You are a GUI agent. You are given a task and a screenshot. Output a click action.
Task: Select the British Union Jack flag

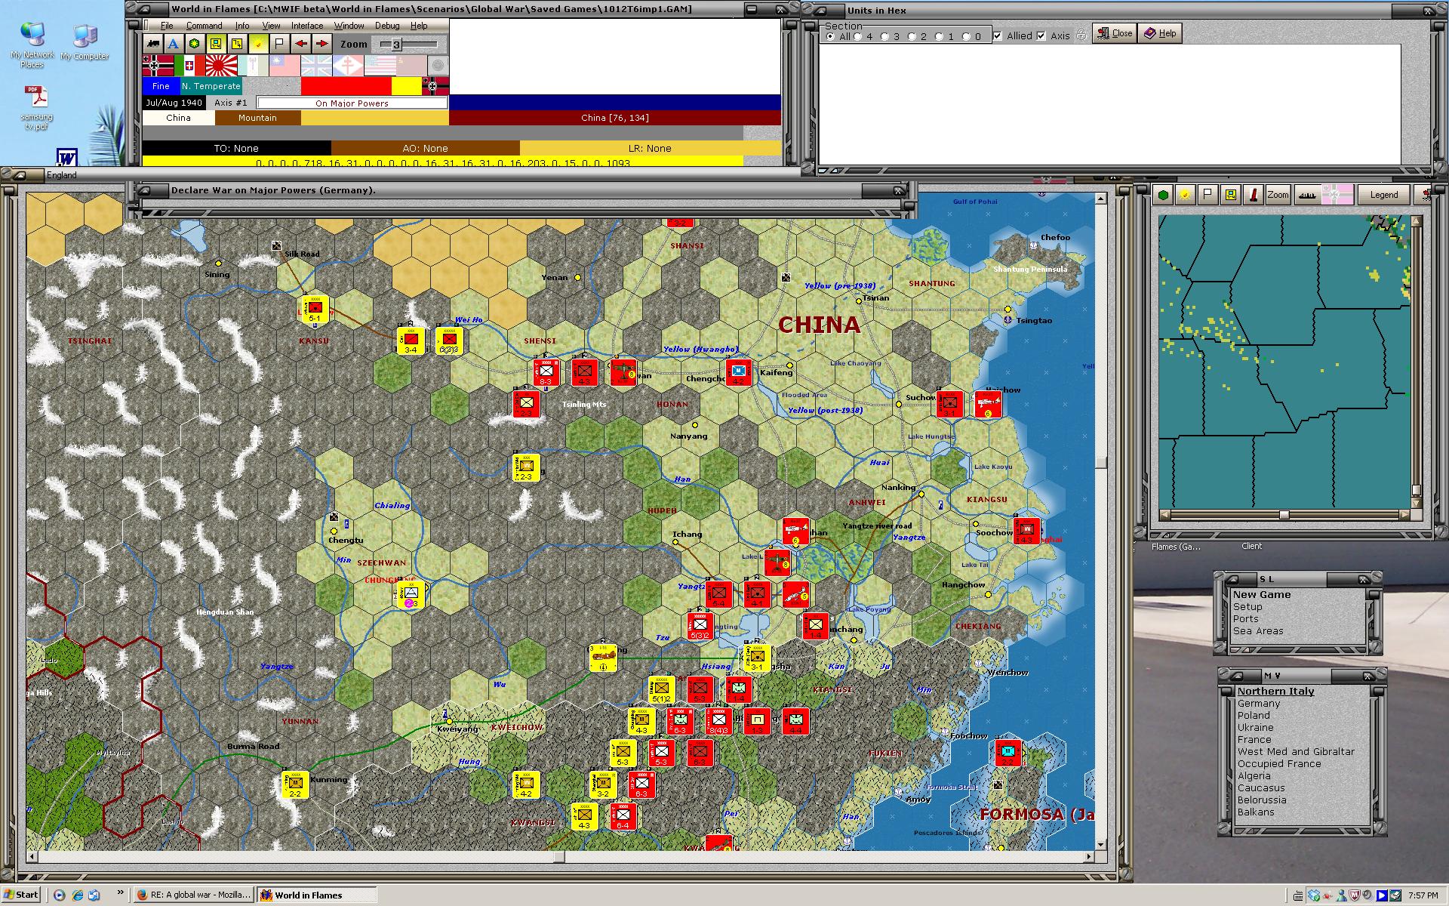tap(316, 66)
